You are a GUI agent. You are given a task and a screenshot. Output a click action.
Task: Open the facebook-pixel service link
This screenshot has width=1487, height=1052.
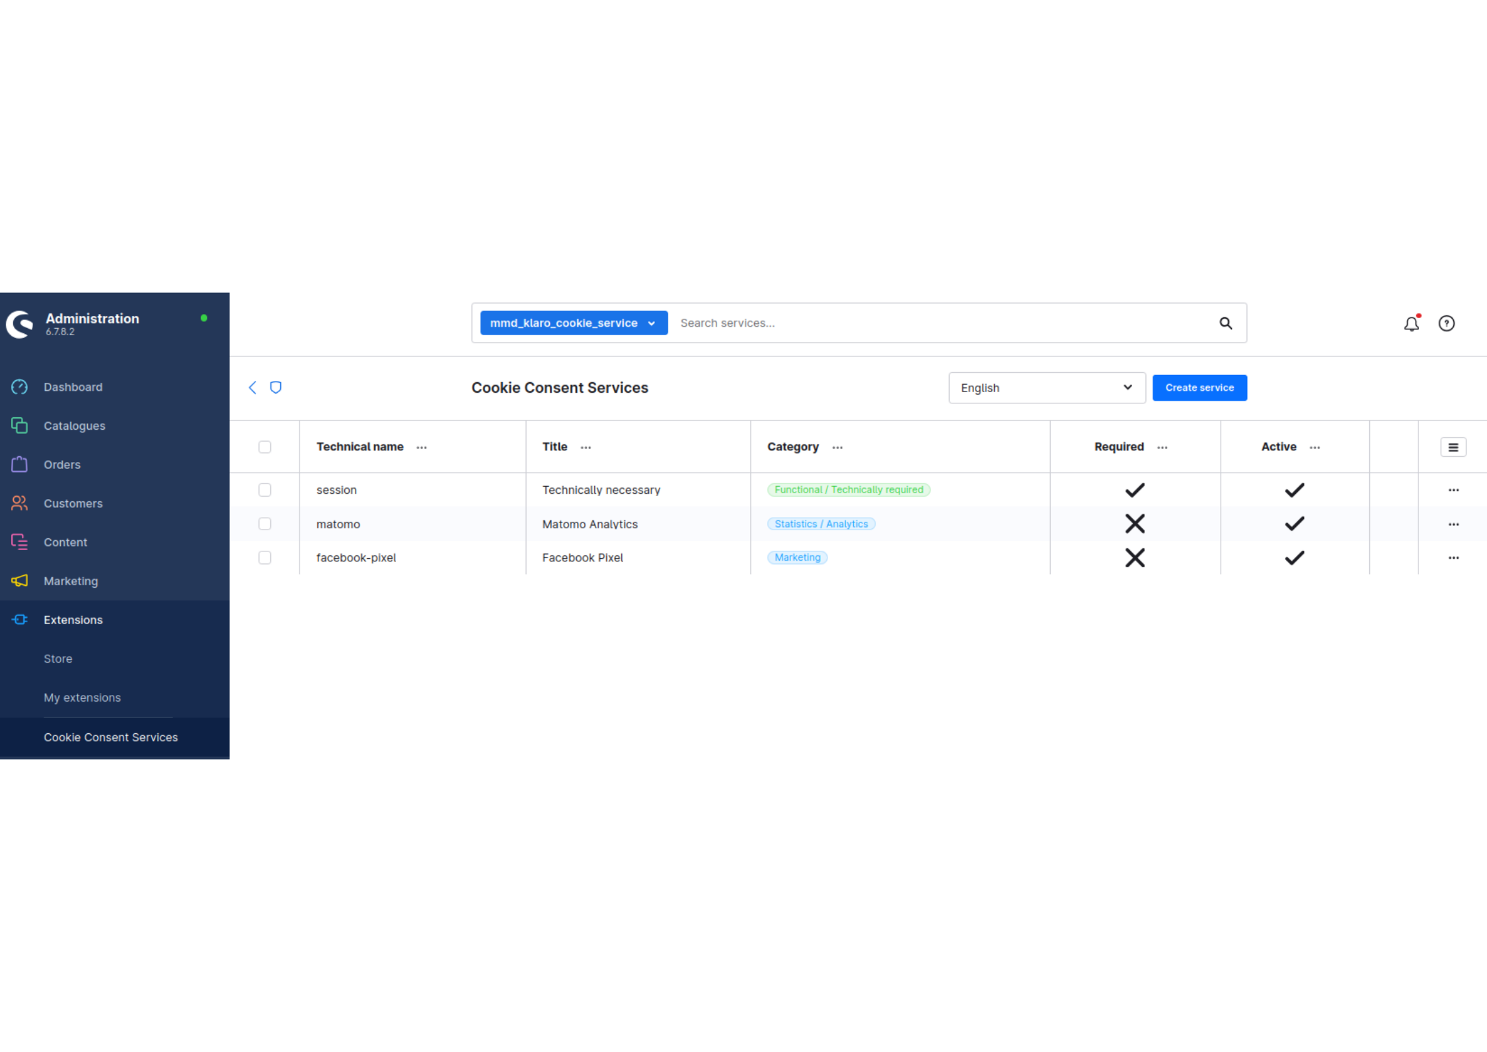pyautogui.click(x=356, y=558)
